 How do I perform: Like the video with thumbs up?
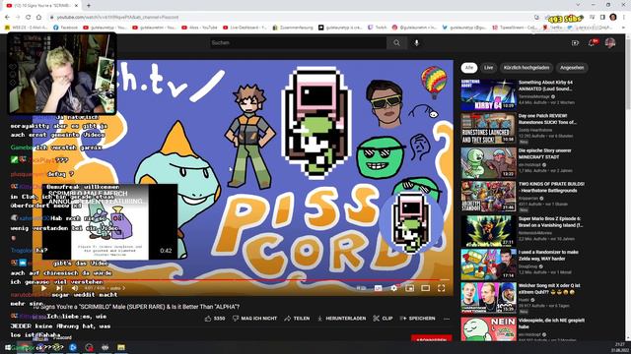click(215, 319)
